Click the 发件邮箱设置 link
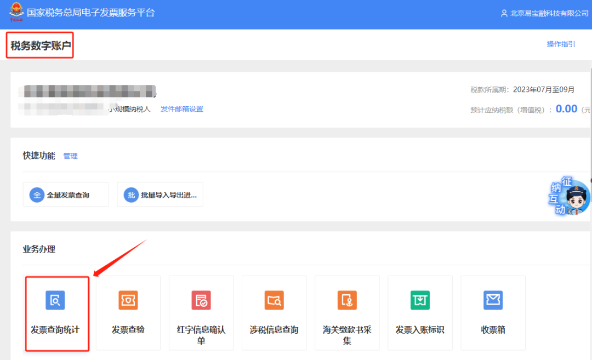 [181, 109]
